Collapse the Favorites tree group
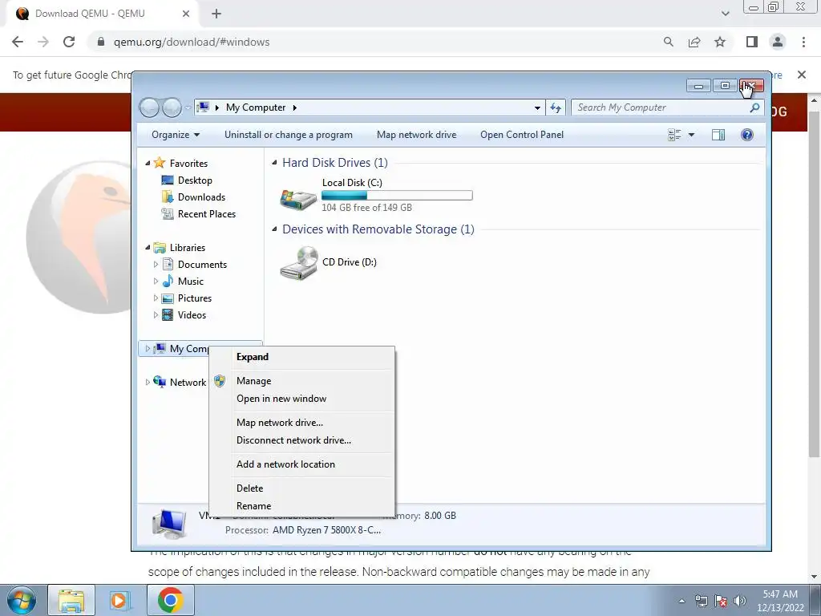The image size is (821, 616). [148, 164]
